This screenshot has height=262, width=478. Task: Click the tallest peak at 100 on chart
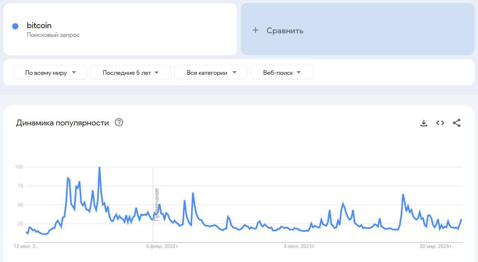[x=99, y=167]
